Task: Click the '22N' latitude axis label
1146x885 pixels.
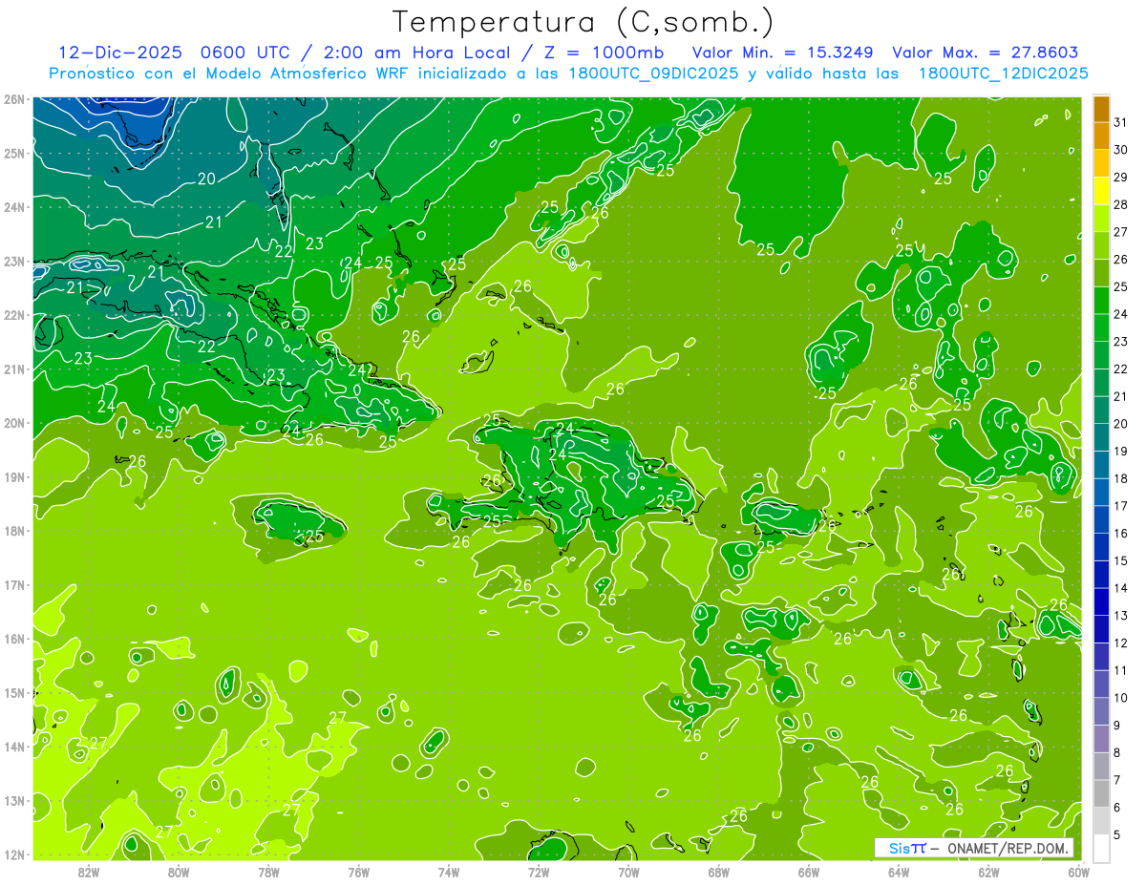Action: (x=14, y=315)
